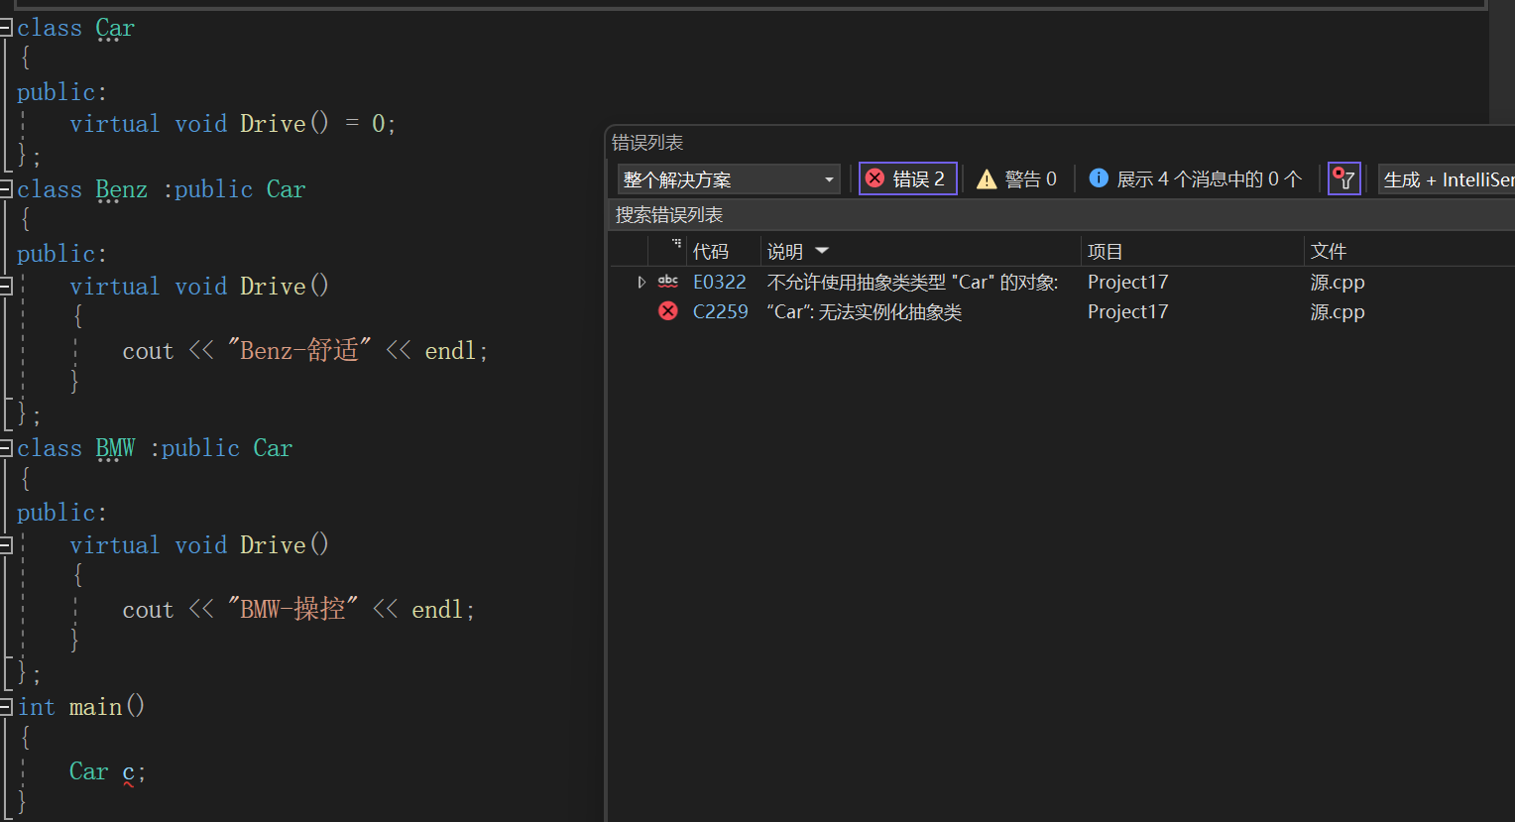Screen dimensions: 1515x822
Task: Open the Build + IntelliSense source dropdown
Action: pos(1447,179)
